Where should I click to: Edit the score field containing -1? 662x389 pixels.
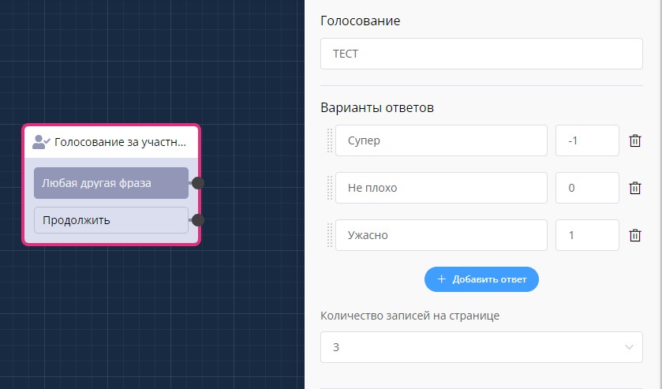point(587,140)
